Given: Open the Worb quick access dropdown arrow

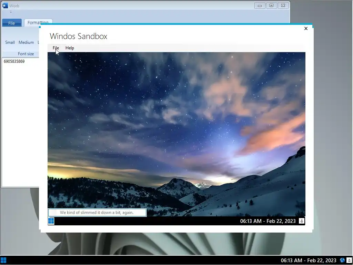Looking at the screenshot, I should tap(11, 12).
